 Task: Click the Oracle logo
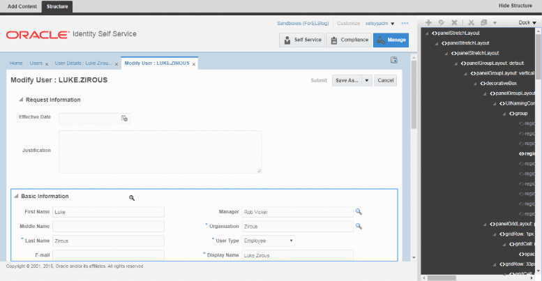(x=38, y=35)
